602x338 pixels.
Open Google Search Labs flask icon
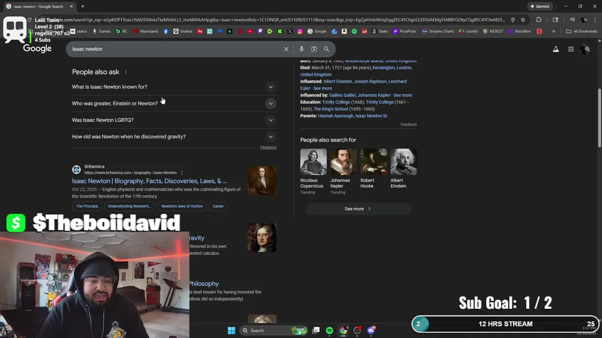click(555, 49)
